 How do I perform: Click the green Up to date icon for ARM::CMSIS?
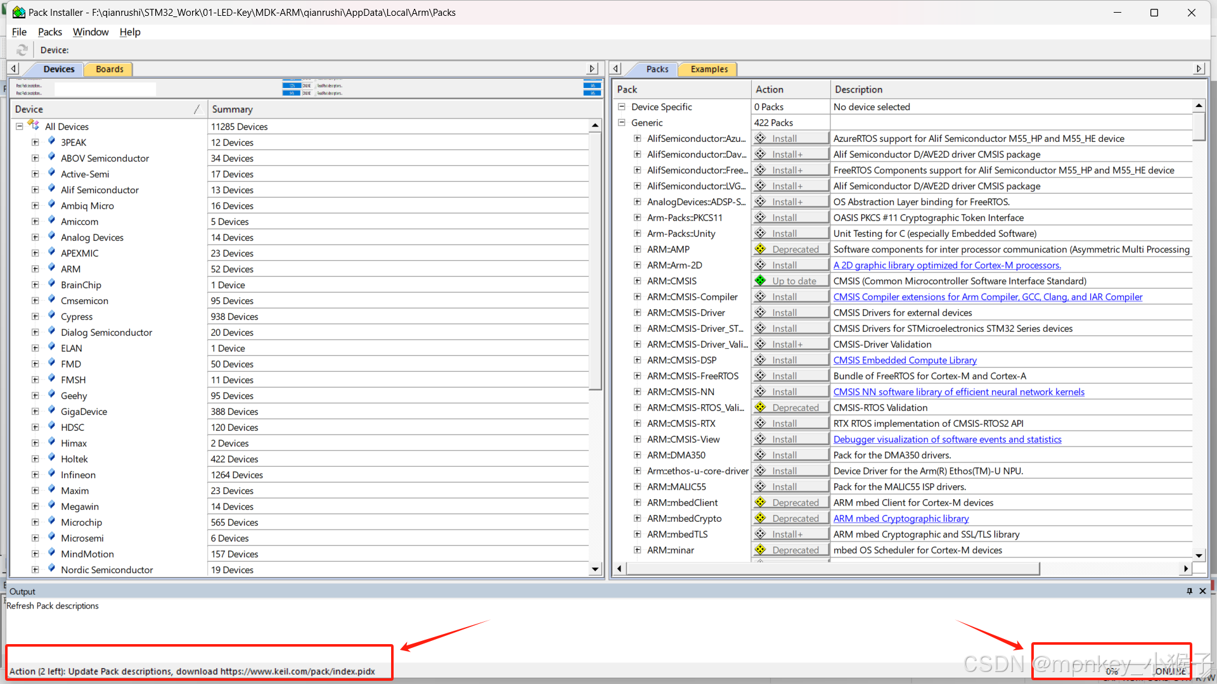(761, 281)
